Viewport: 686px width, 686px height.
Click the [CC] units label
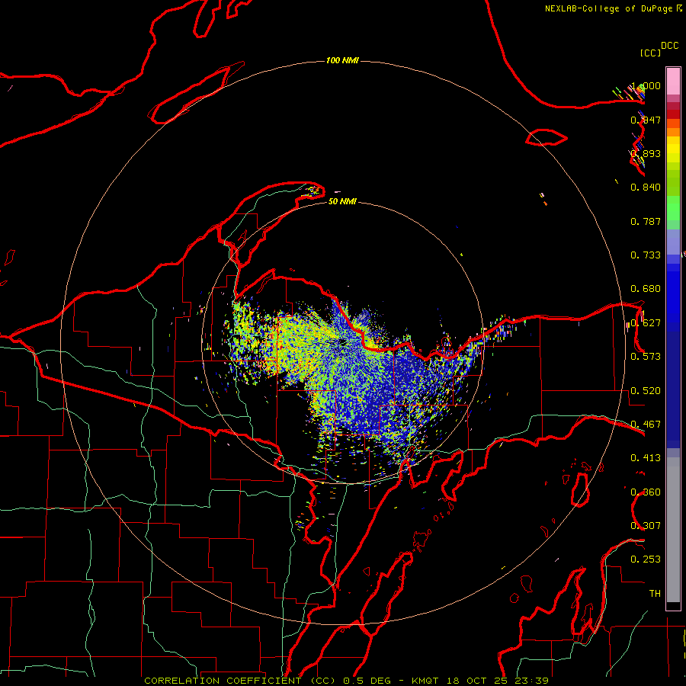click(650, 53)
